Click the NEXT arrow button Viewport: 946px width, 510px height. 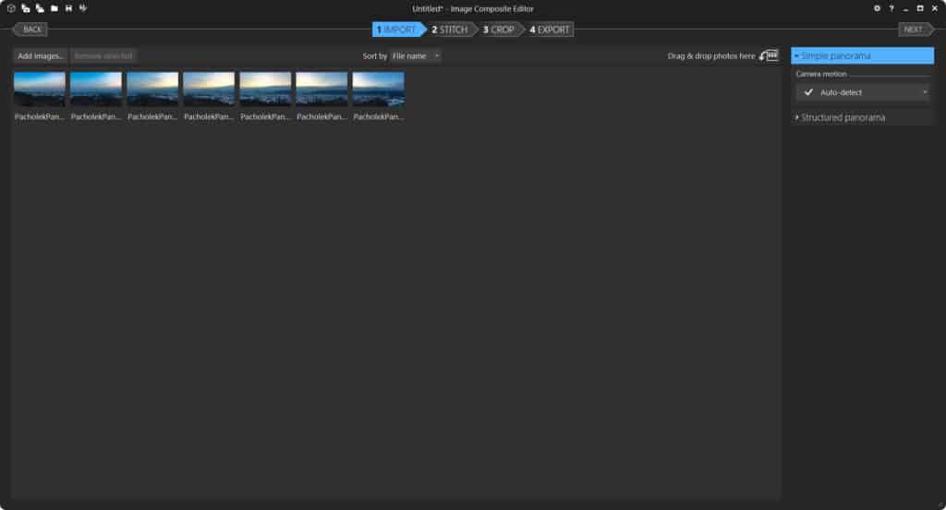[915, 30]
